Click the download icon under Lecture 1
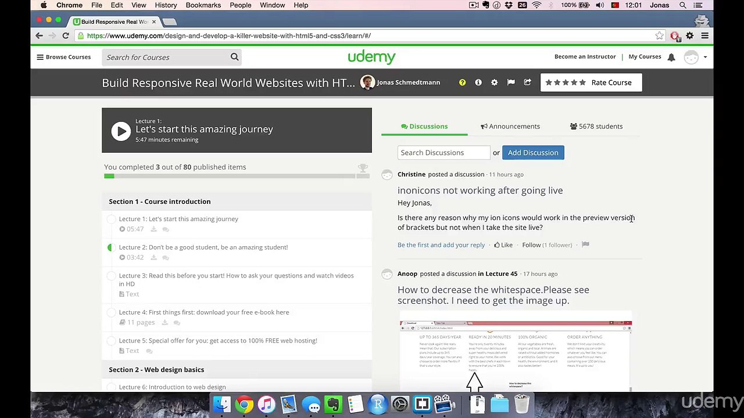Viewport: 744px width, 418px height. [153, 229]
